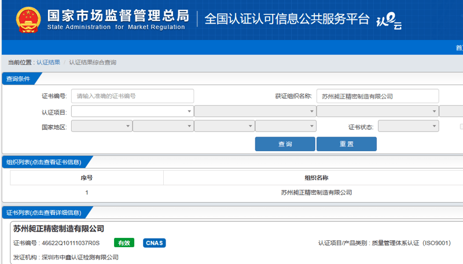The height and width of the screenshot is (264, 463).
Task: Open the 认证结果 breadcrumb link
Action: pyautogui.click(x=48, y=63)
